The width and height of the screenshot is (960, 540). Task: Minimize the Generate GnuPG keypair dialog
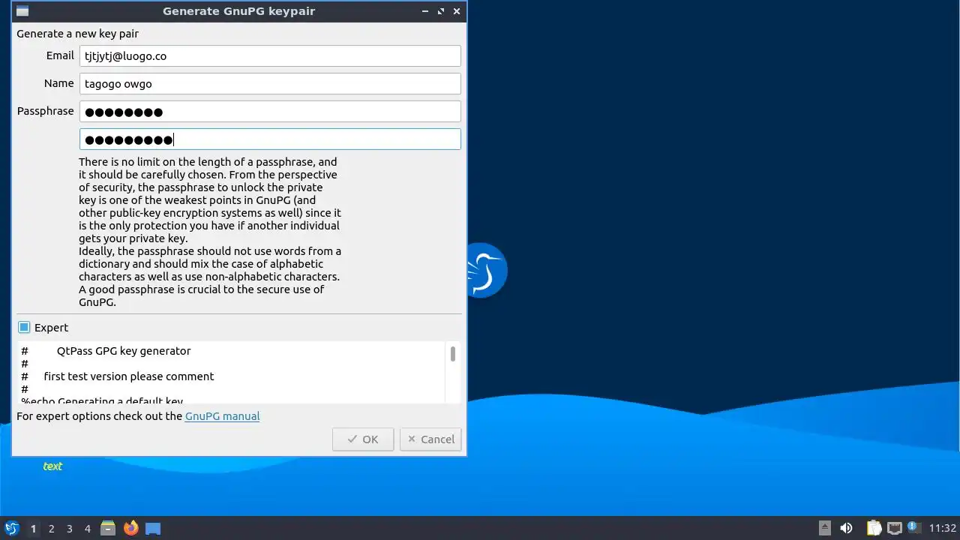click(x=425, y=11)
